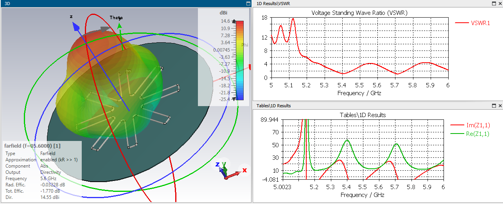
Task: Click the Tables\1D Results title bar label
Action: (273, 106)
